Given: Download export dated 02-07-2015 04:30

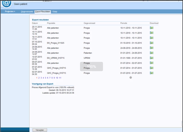Looking at the screenshot, I should coord(151,73).
